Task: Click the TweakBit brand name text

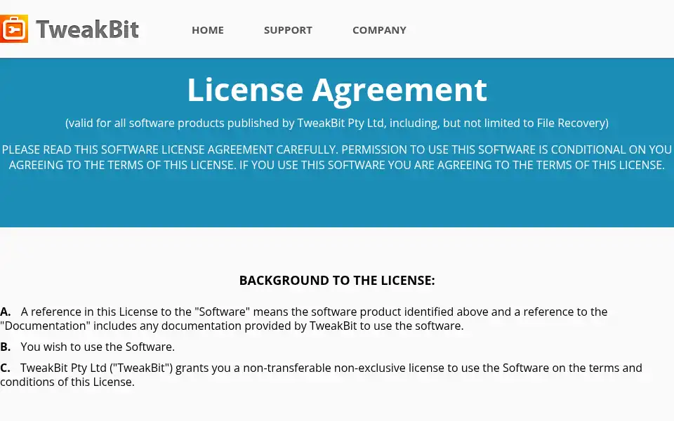Action: pyautogui.click(x=87, y=29)
